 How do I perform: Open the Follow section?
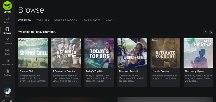pos(7,73)
